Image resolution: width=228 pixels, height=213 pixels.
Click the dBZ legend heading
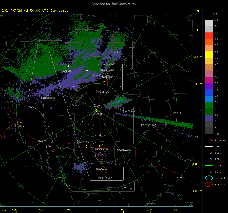coord(215,13)
